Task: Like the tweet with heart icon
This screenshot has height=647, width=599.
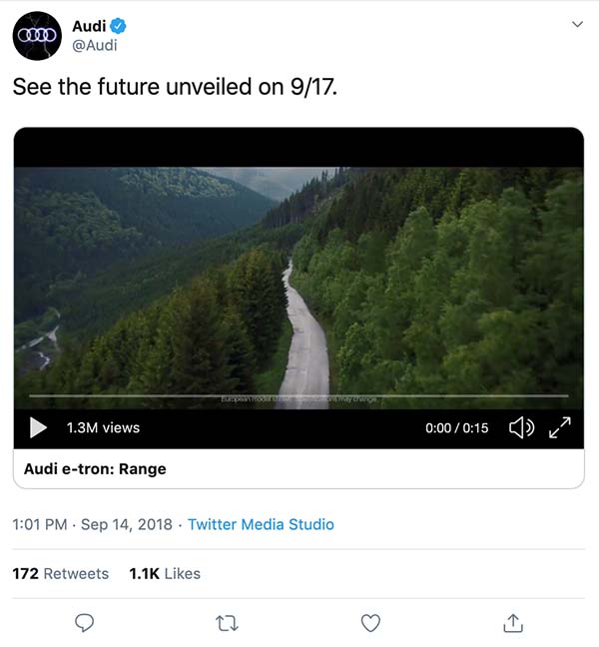Action: (x=370, y=623)
